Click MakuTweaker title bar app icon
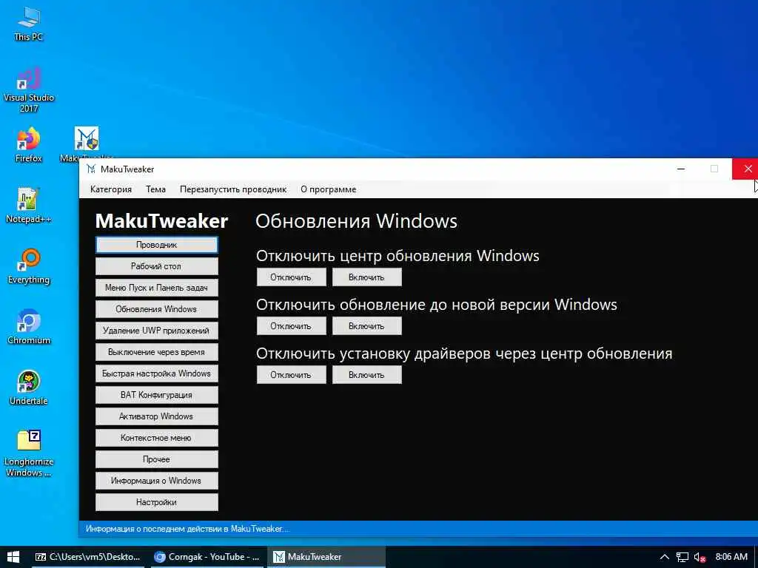 coord(91,169)
